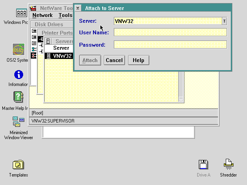Screen dimensions: 247x185
Task: Open the NetWare Tools system menu icon
Action: (33, 8)
